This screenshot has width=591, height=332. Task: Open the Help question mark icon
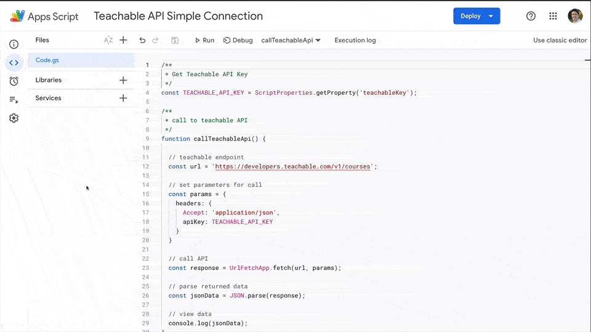tap(531, 16)
